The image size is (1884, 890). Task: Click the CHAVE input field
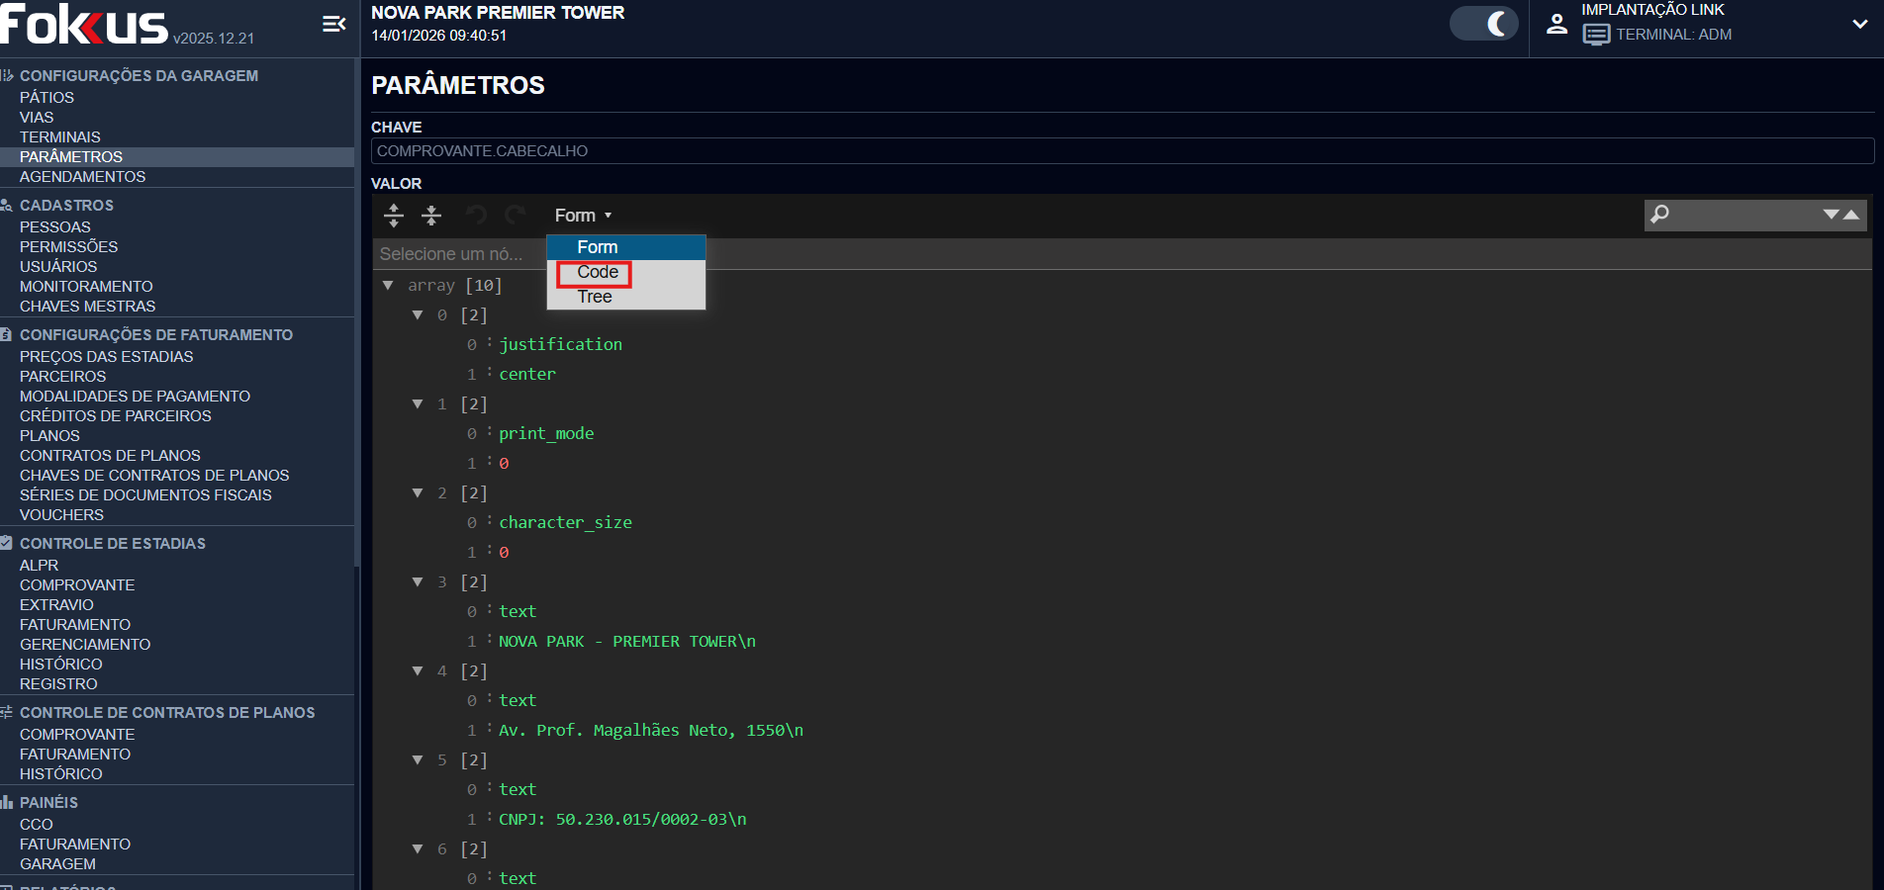tap(1121, 151)
